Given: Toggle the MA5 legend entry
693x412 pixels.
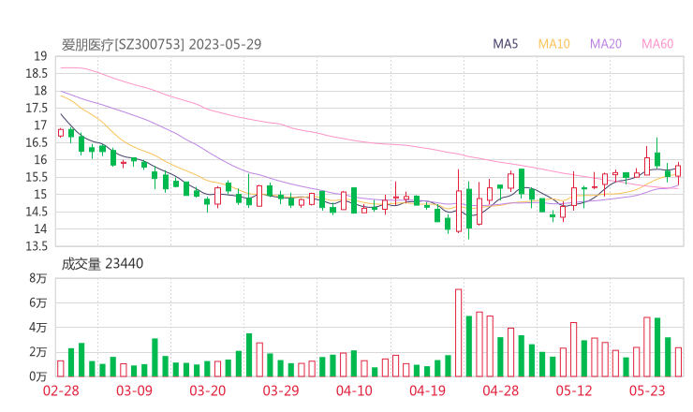Looking at the screenshot, I should (507, 43).
